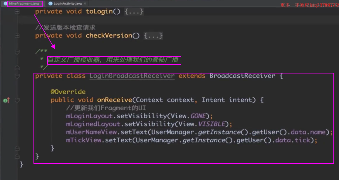Click the GONE constant
The width and height of the screenshot is (339, 180).
[198, 116]
